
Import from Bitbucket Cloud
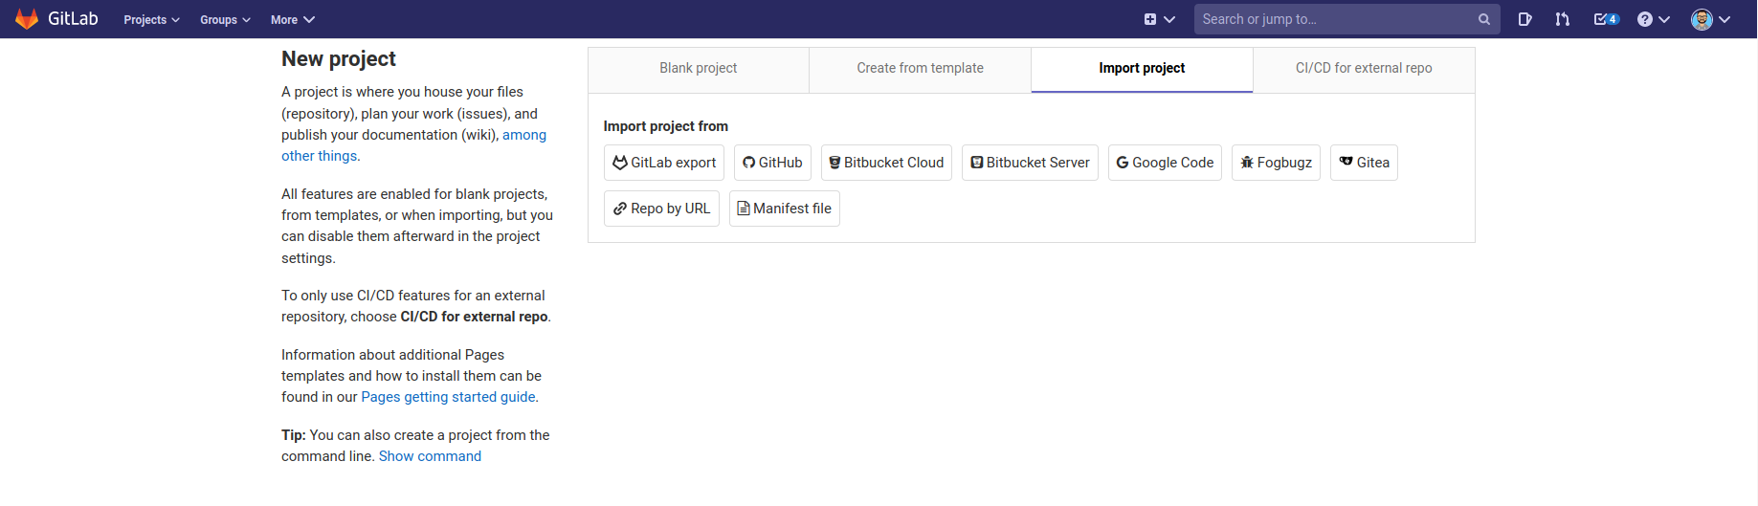point(886,163)
